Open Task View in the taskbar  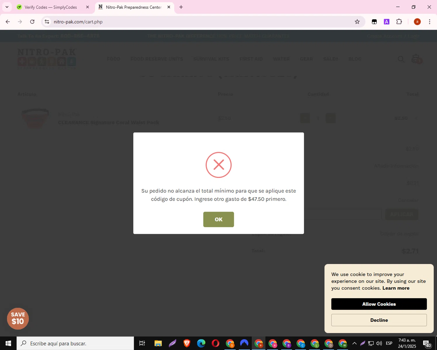[x=142, y=343]
